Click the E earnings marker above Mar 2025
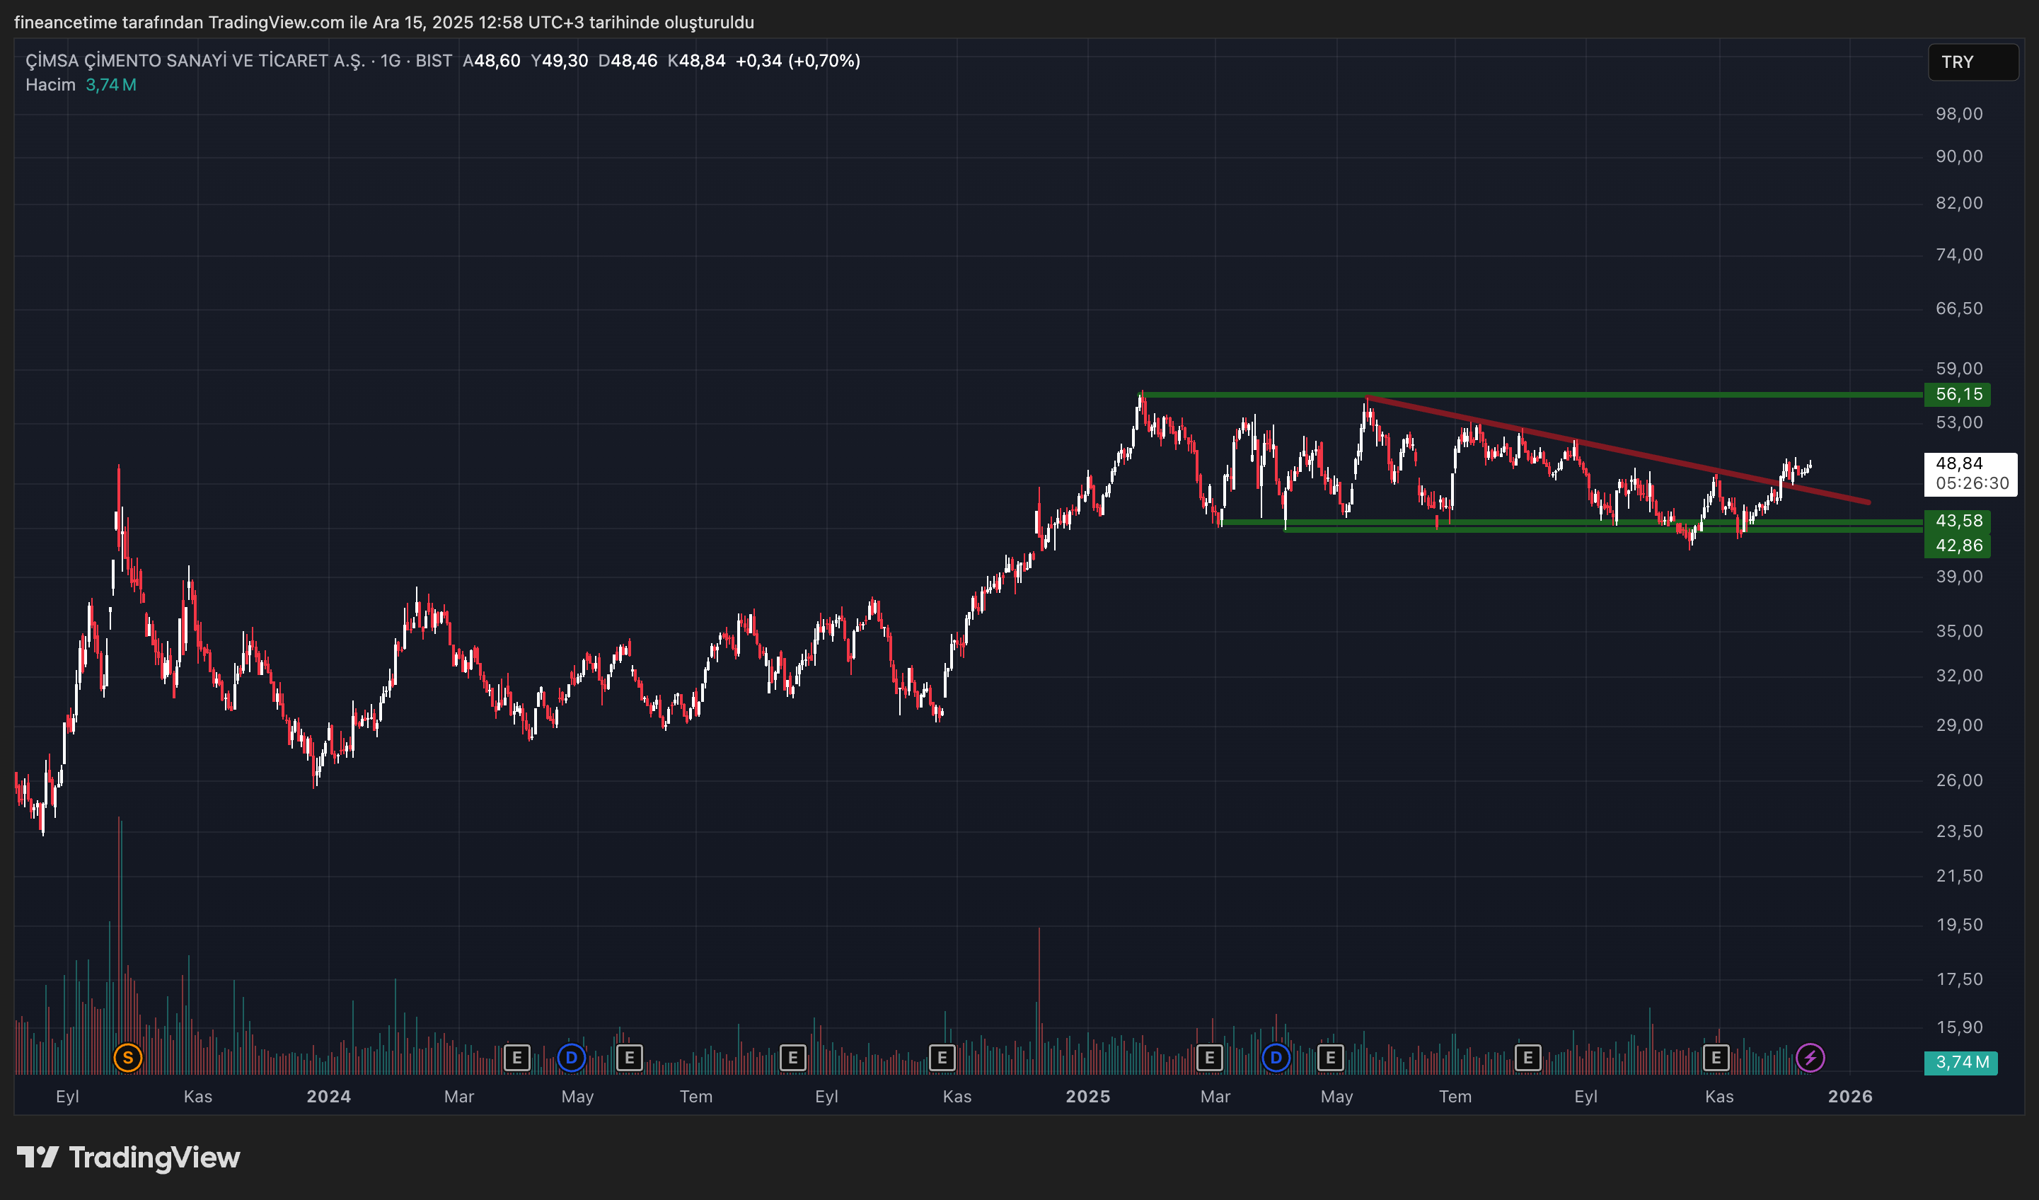Viewport: 2039px width, 1200px height. (x=1209, y=1057)
